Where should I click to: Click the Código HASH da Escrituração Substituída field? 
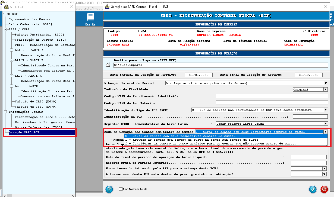tap(272, 96)
